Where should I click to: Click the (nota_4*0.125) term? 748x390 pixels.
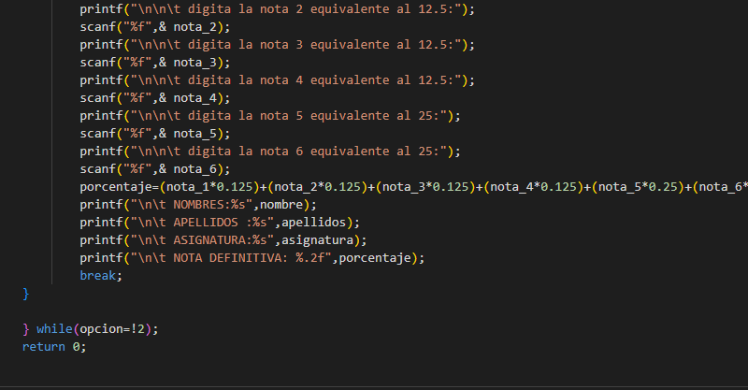tap(534, 187)
